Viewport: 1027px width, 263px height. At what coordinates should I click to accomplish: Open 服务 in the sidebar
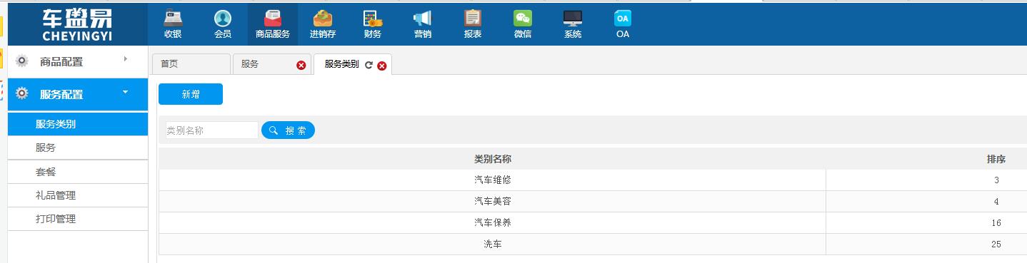tap(78, 148)
